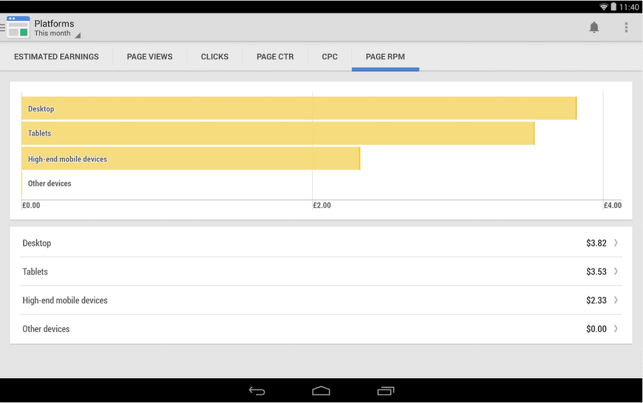
Task: Open the three-dot overflow menu
Action: pos(626,28)
